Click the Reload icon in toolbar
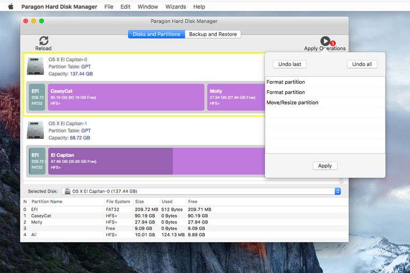The image size is (410, 273). point(44,41)
